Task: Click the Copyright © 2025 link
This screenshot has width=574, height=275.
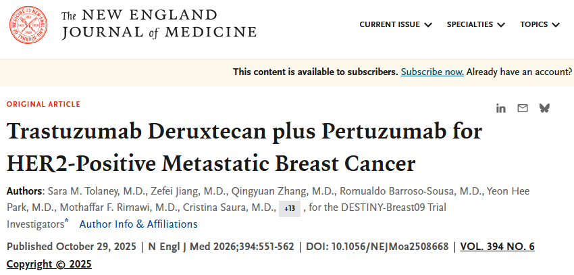Action: (49, 264)
